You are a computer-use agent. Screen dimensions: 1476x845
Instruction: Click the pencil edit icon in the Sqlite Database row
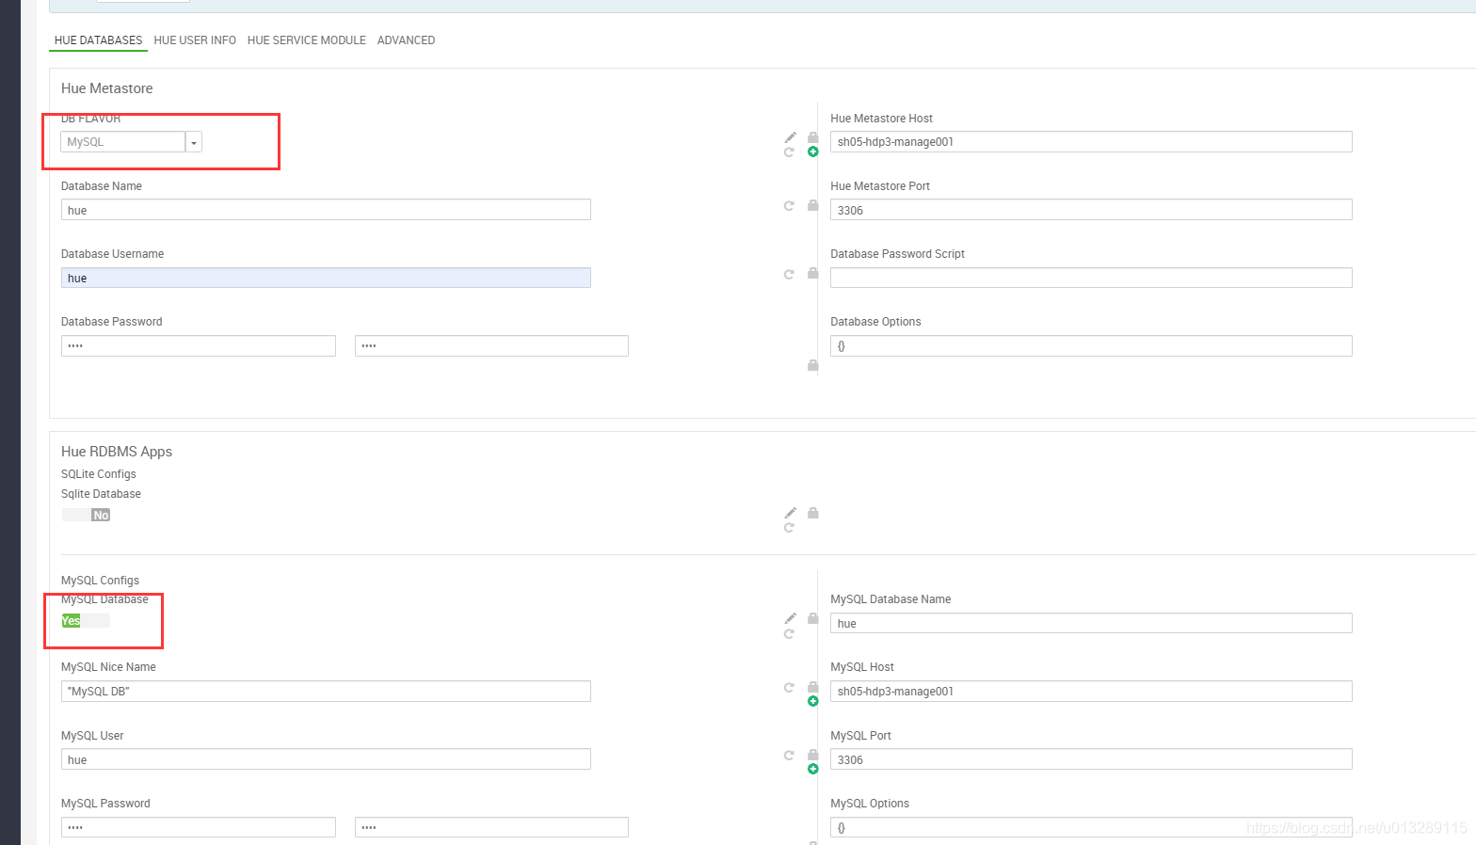point(791,513)
